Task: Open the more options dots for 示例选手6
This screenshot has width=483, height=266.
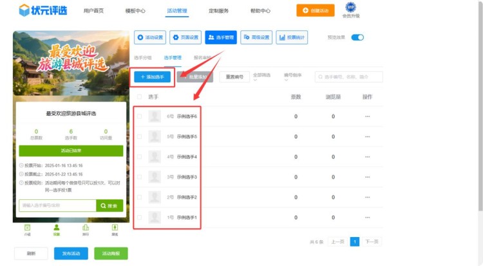Action: [x=367, y=117]
